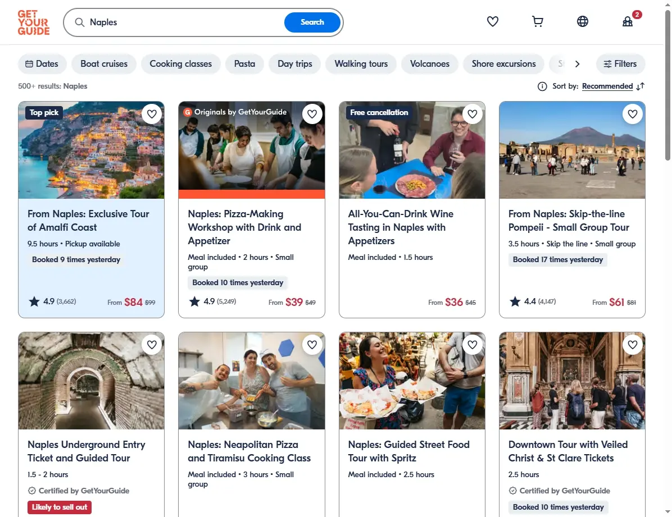Click Booked 9 times yesterday label

pyautogui.click(x=76, y=260)
